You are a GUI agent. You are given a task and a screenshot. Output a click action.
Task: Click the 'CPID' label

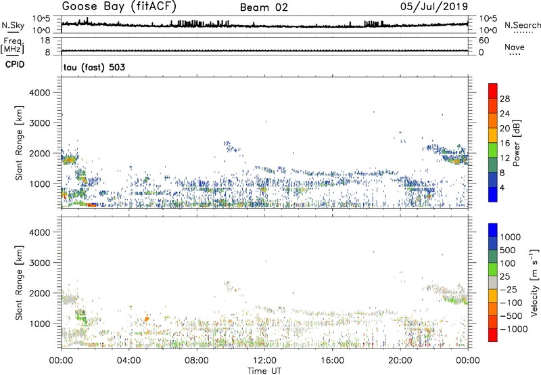15,64
